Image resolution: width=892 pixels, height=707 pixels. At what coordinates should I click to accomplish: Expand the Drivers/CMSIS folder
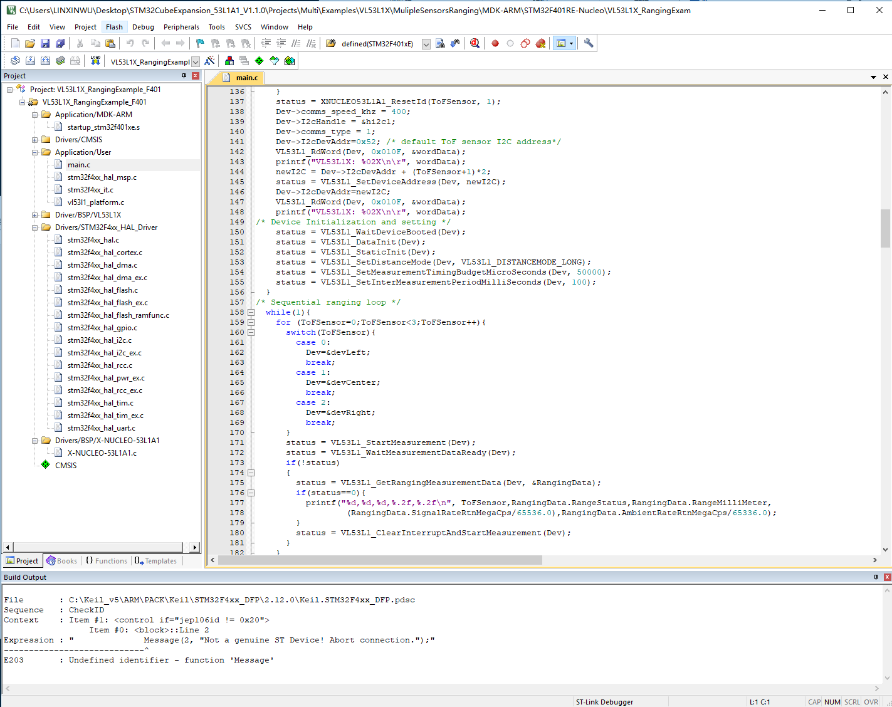tap(35, 140)
